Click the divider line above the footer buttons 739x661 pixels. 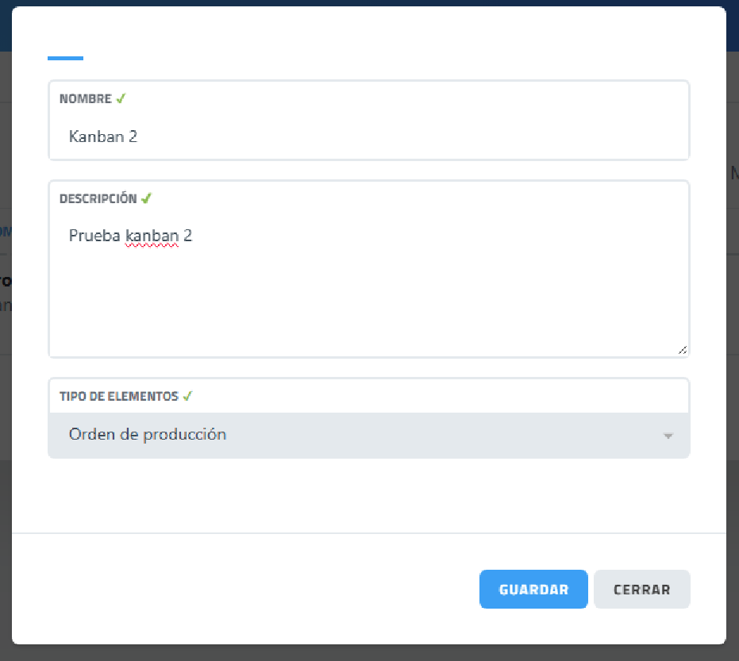pyautogui.click(x=369, y=533)
